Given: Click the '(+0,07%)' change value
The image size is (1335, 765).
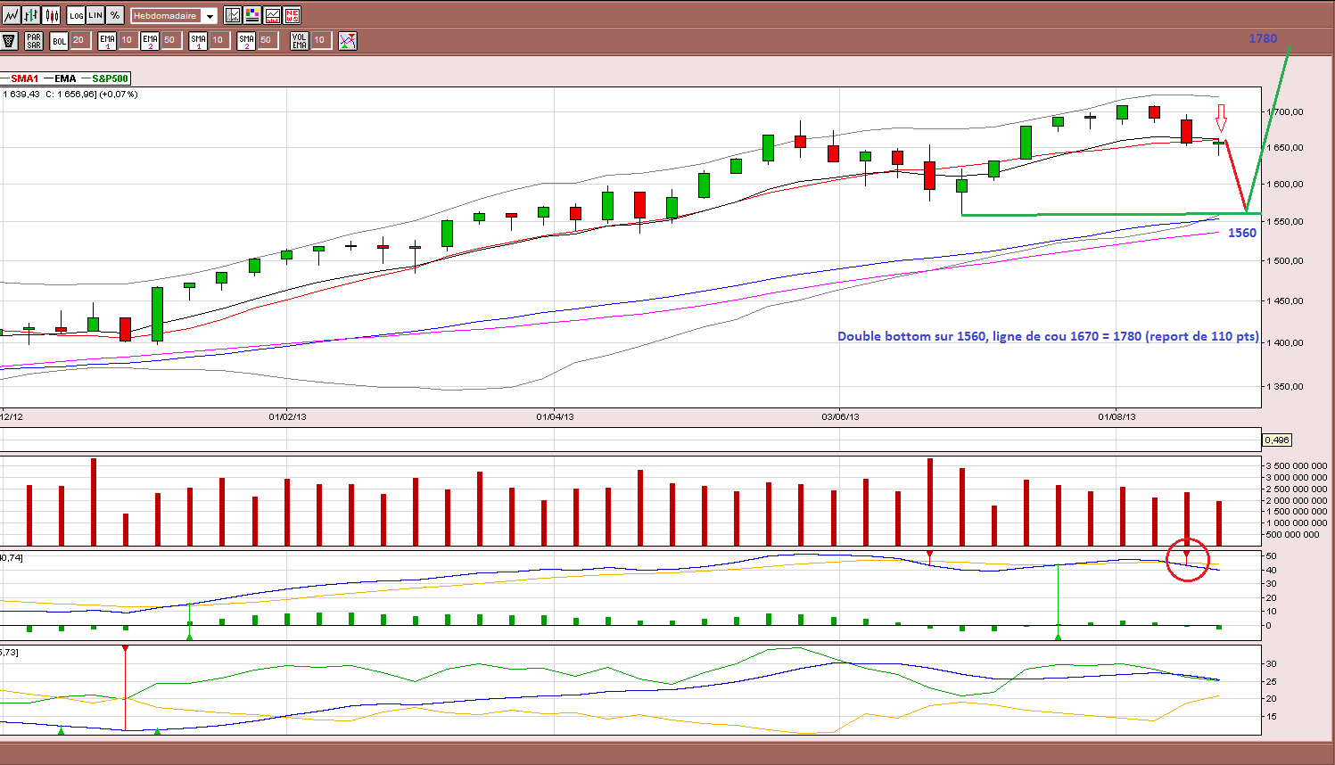Looking at the screenshot, I should (119, 95).
